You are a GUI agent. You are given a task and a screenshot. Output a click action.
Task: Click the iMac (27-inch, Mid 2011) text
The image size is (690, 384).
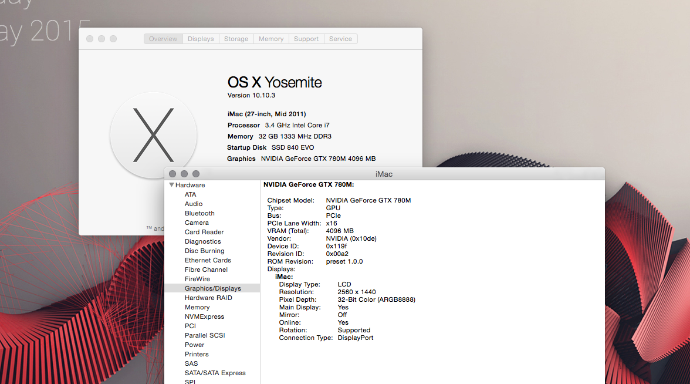click(266, 114)
